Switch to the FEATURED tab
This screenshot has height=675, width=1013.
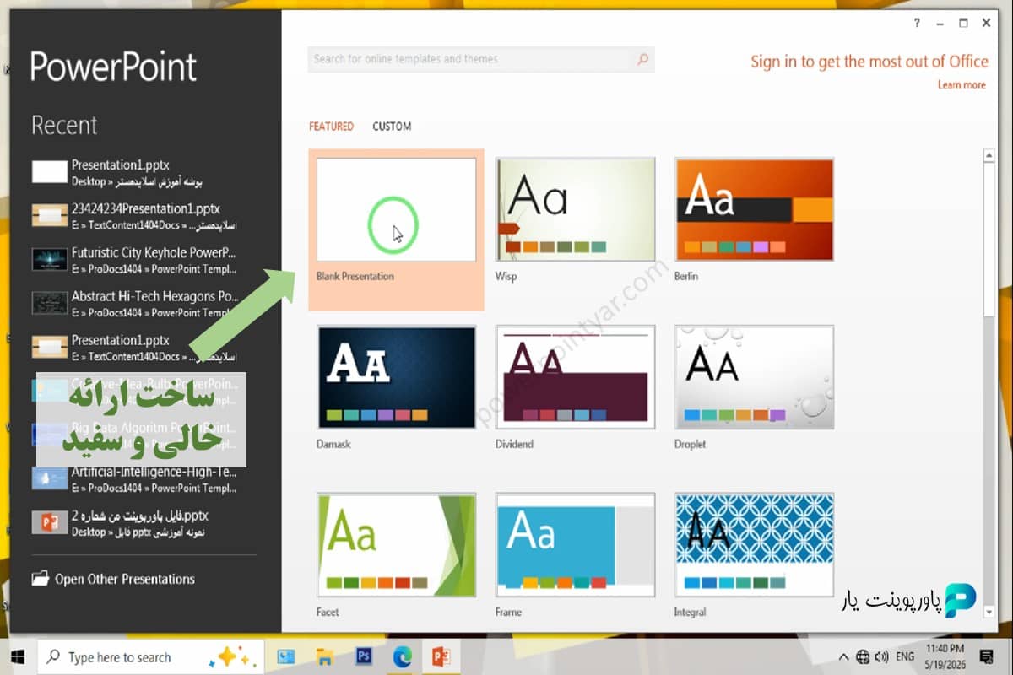tap(331, 127)
